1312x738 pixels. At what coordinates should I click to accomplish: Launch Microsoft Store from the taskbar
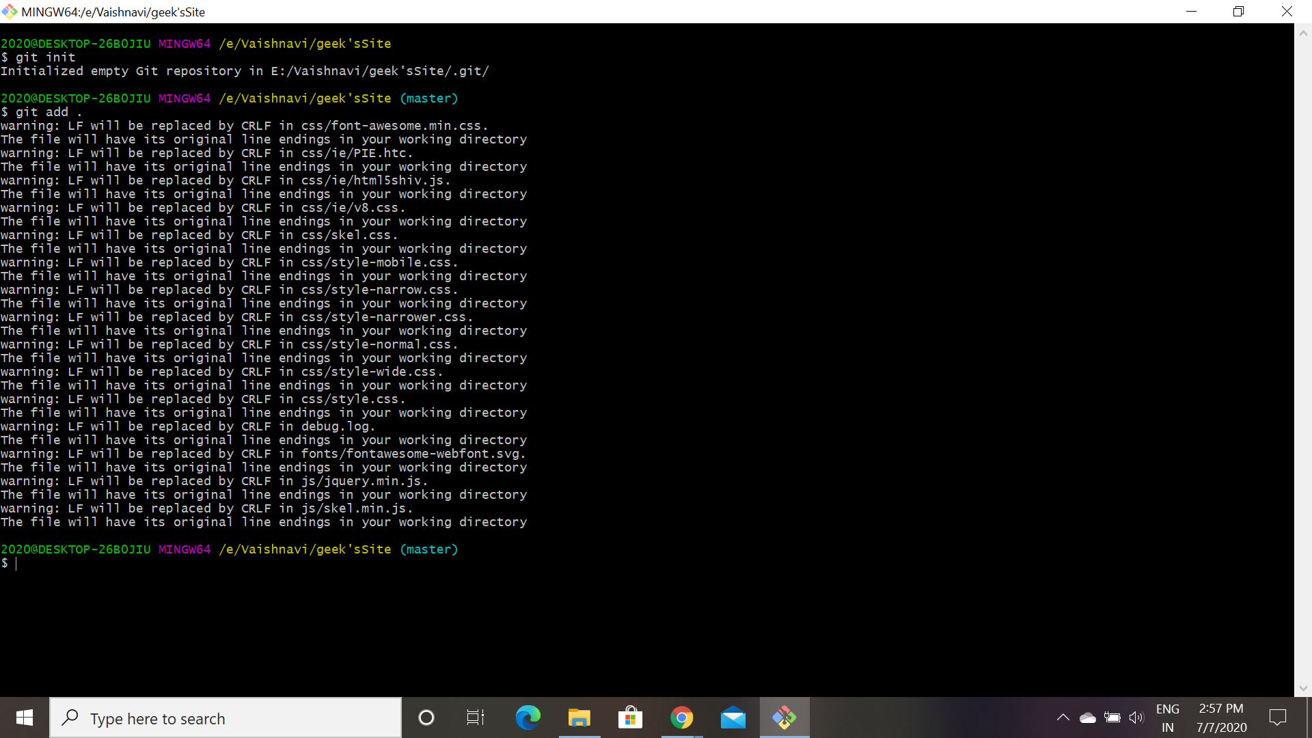pos(630,717)
